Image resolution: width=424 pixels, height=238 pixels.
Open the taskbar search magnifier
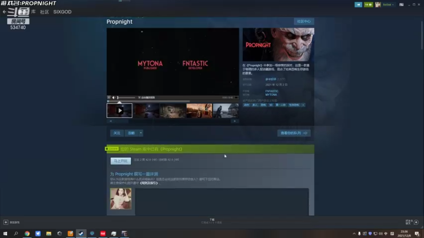click(16, 234)
